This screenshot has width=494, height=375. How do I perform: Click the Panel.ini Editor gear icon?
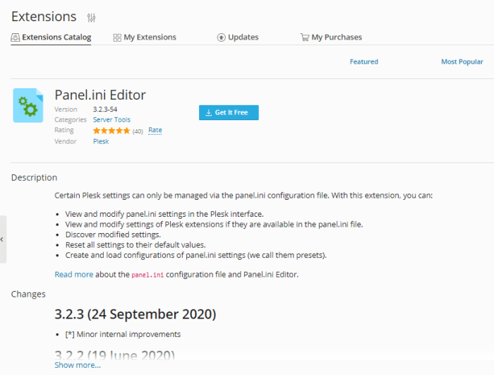(28, 105)
